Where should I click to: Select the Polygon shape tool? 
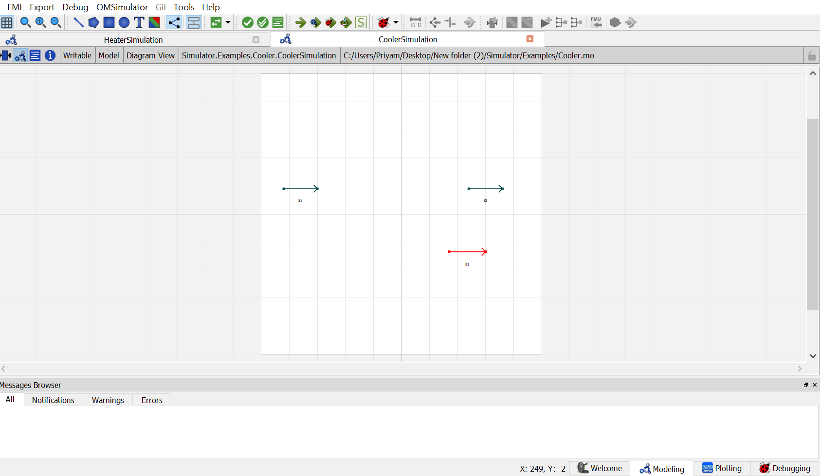click(x=93, y=22)
